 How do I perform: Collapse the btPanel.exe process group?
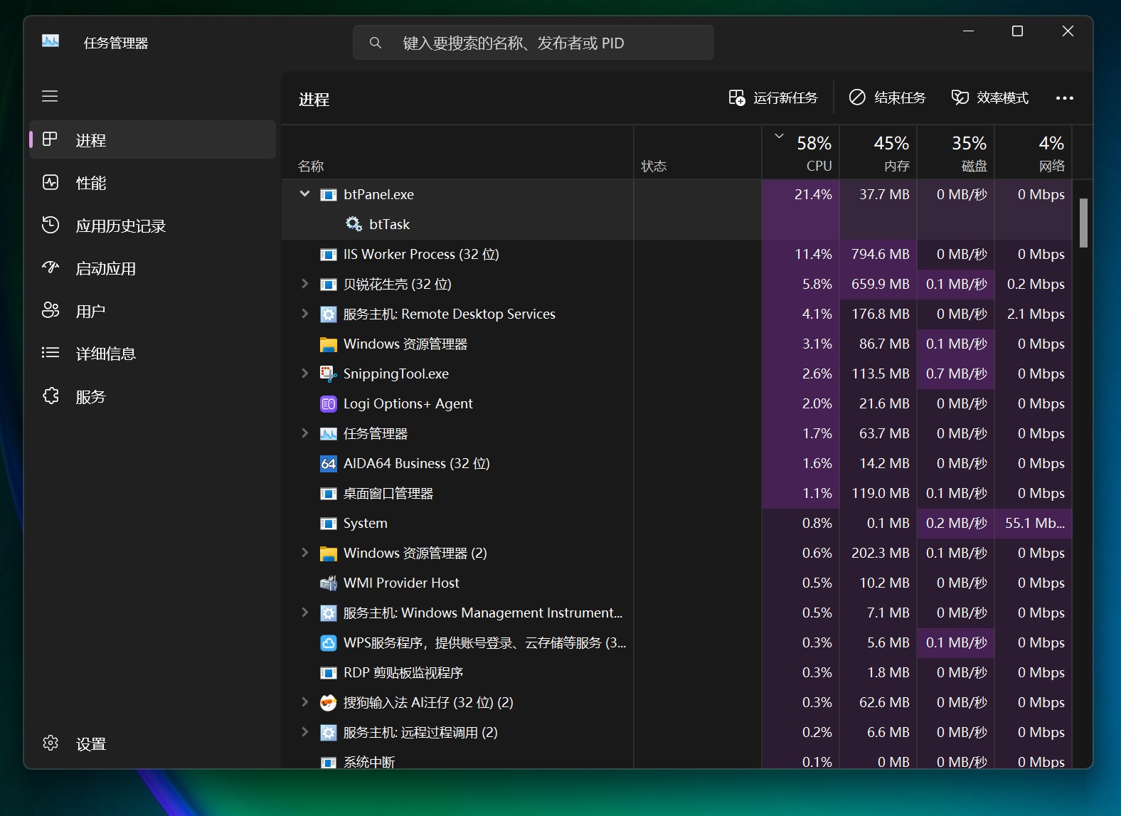coord(304,194)
